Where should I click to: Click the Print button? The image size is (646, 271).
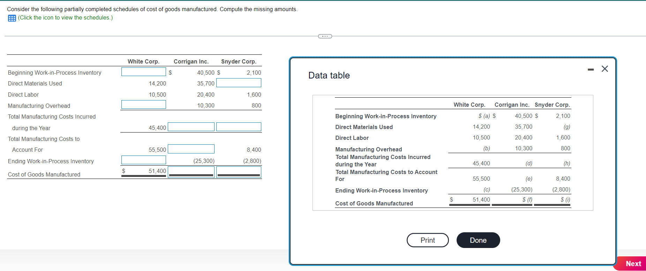point(428,240)
